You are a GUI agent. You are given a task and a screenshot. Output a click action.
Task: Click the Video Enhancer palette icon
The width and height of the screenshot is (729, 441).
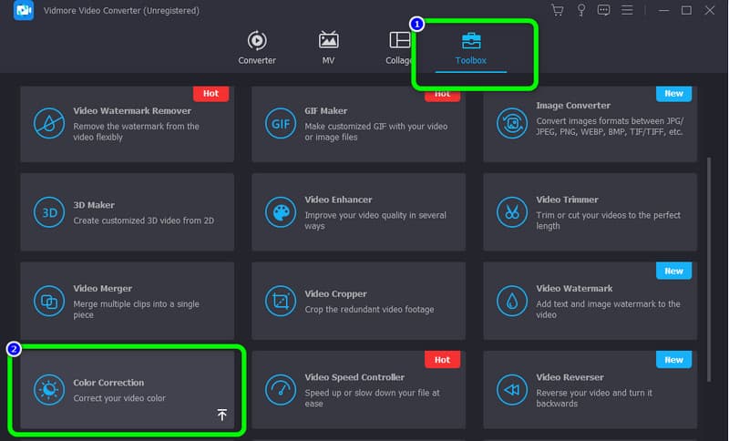click(x=279, y=212)
